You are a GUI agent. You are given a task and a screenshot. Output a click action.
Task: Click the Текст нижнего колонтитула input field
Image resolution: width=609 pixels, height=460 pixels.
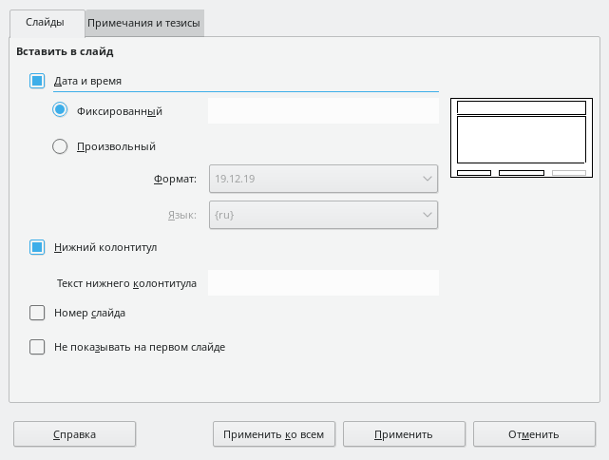click(323, 283)
